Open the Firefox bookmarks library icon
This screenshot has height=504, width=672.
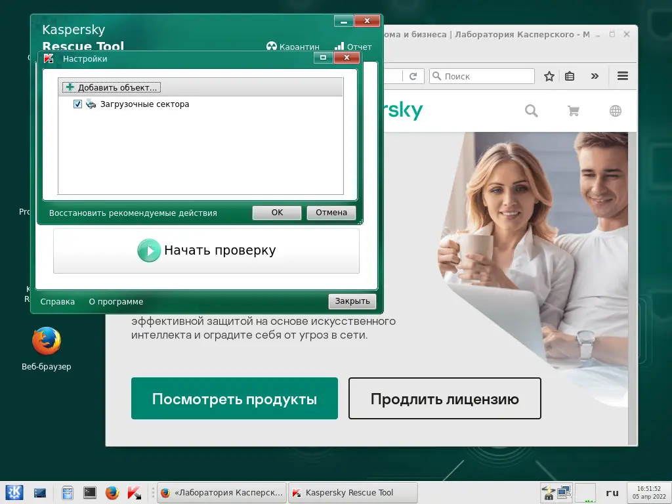[x=570, y=76]
